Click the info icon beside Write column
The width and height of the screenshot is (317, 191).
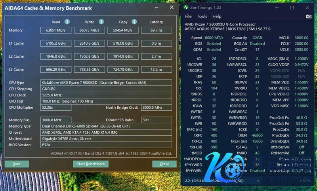101,22
